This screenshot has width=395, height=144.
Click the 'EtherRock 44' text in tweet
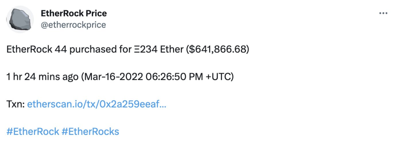click(37, 50)
